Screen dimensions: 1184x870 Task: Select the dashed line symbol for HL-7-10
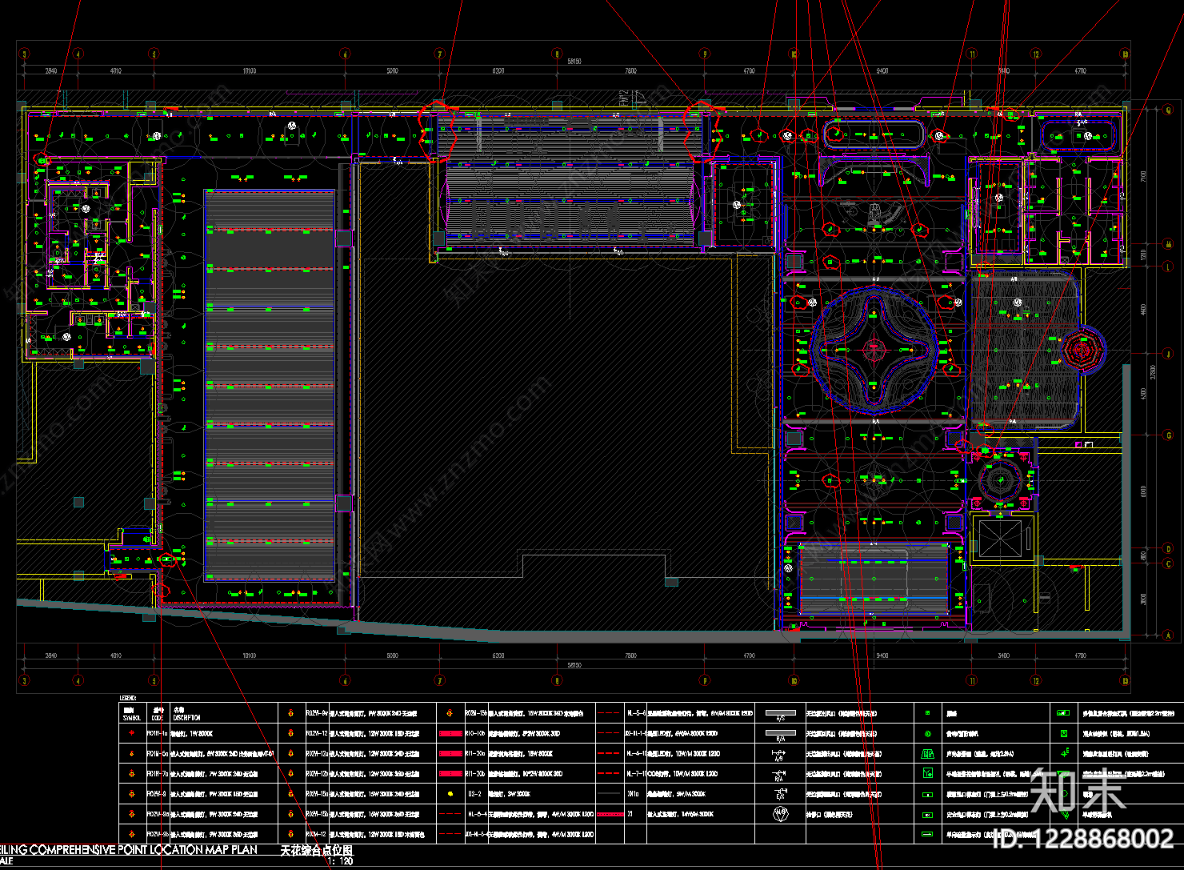[610, 774]
